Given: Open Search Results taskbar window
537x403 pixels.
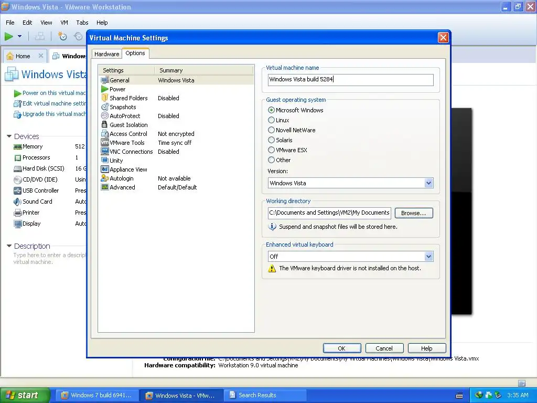Looking at the screenshot, I should [x=265, y=395].
